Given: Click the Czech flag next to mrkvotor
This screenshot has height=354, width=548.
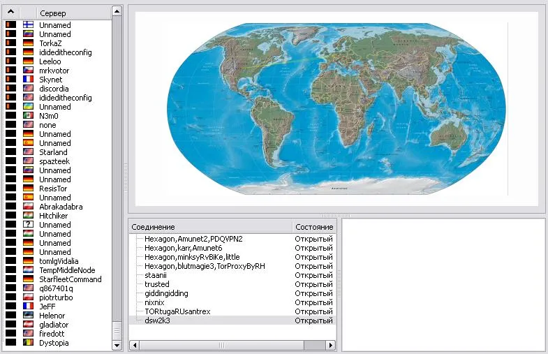Looking at the screenshot, I should [29, 71].
